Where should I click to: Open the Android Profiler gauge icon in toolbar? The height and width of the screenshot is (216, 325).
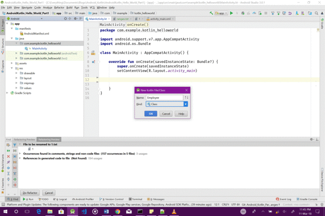click(254, 13)
